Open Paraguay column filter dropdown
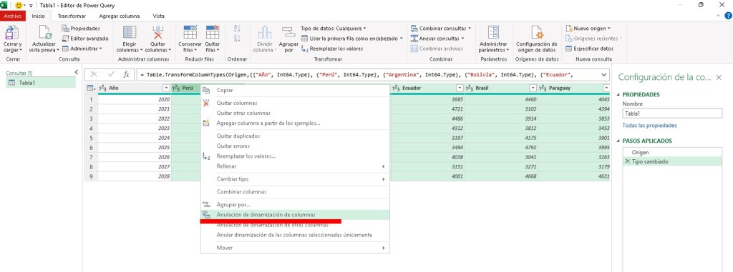733x272 pixels. coord(606,89)
